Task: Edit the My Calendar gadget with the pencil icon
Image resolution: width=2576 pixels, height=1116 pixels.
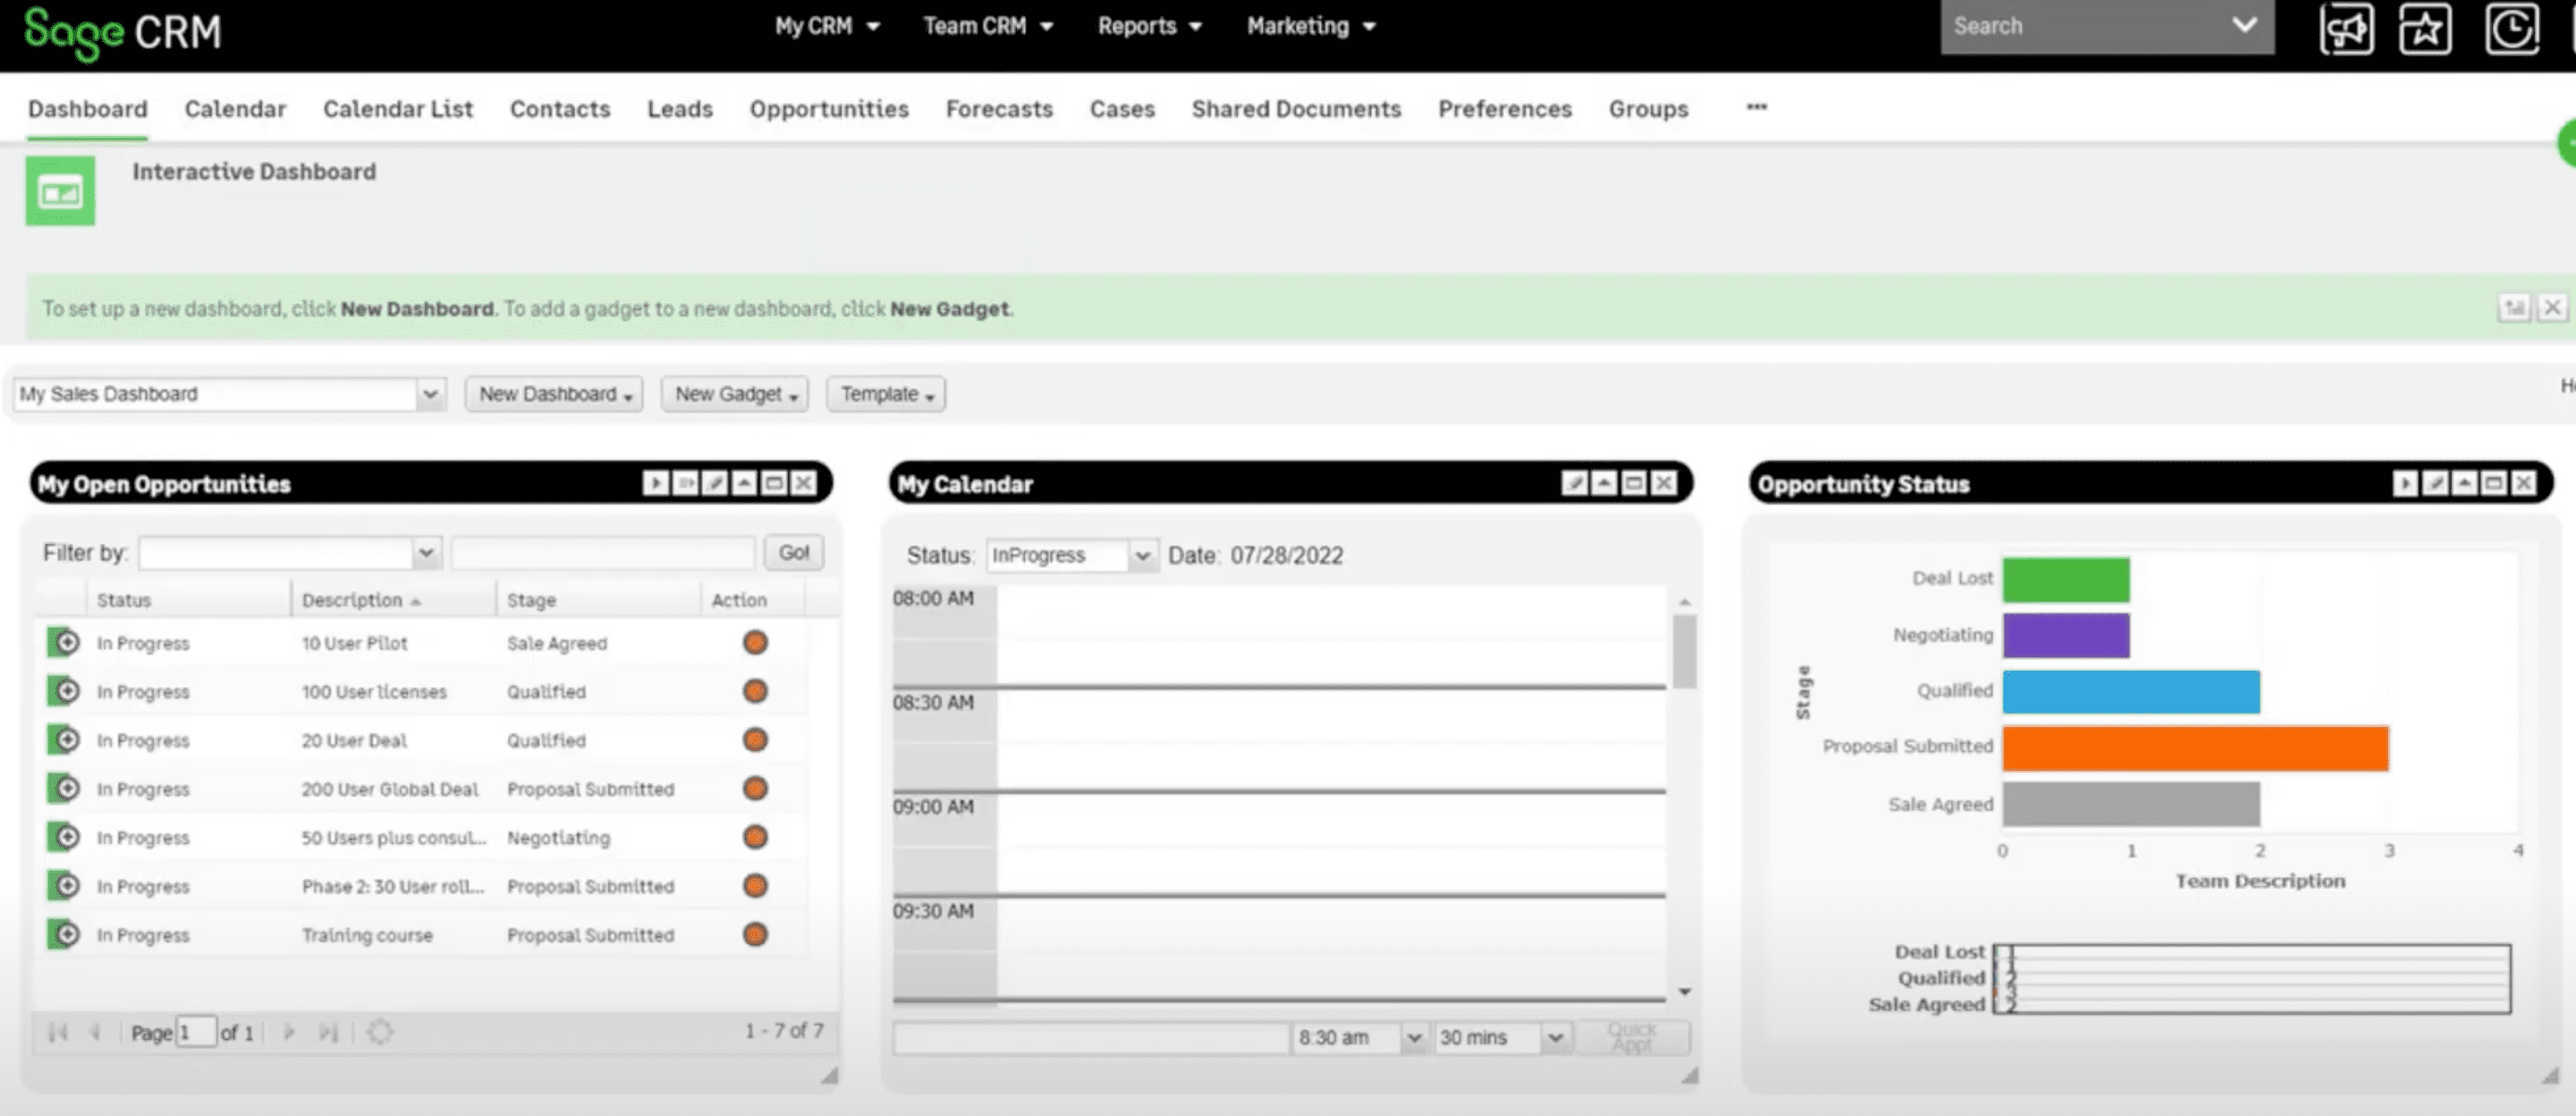Action: (x=1576, y=482)
